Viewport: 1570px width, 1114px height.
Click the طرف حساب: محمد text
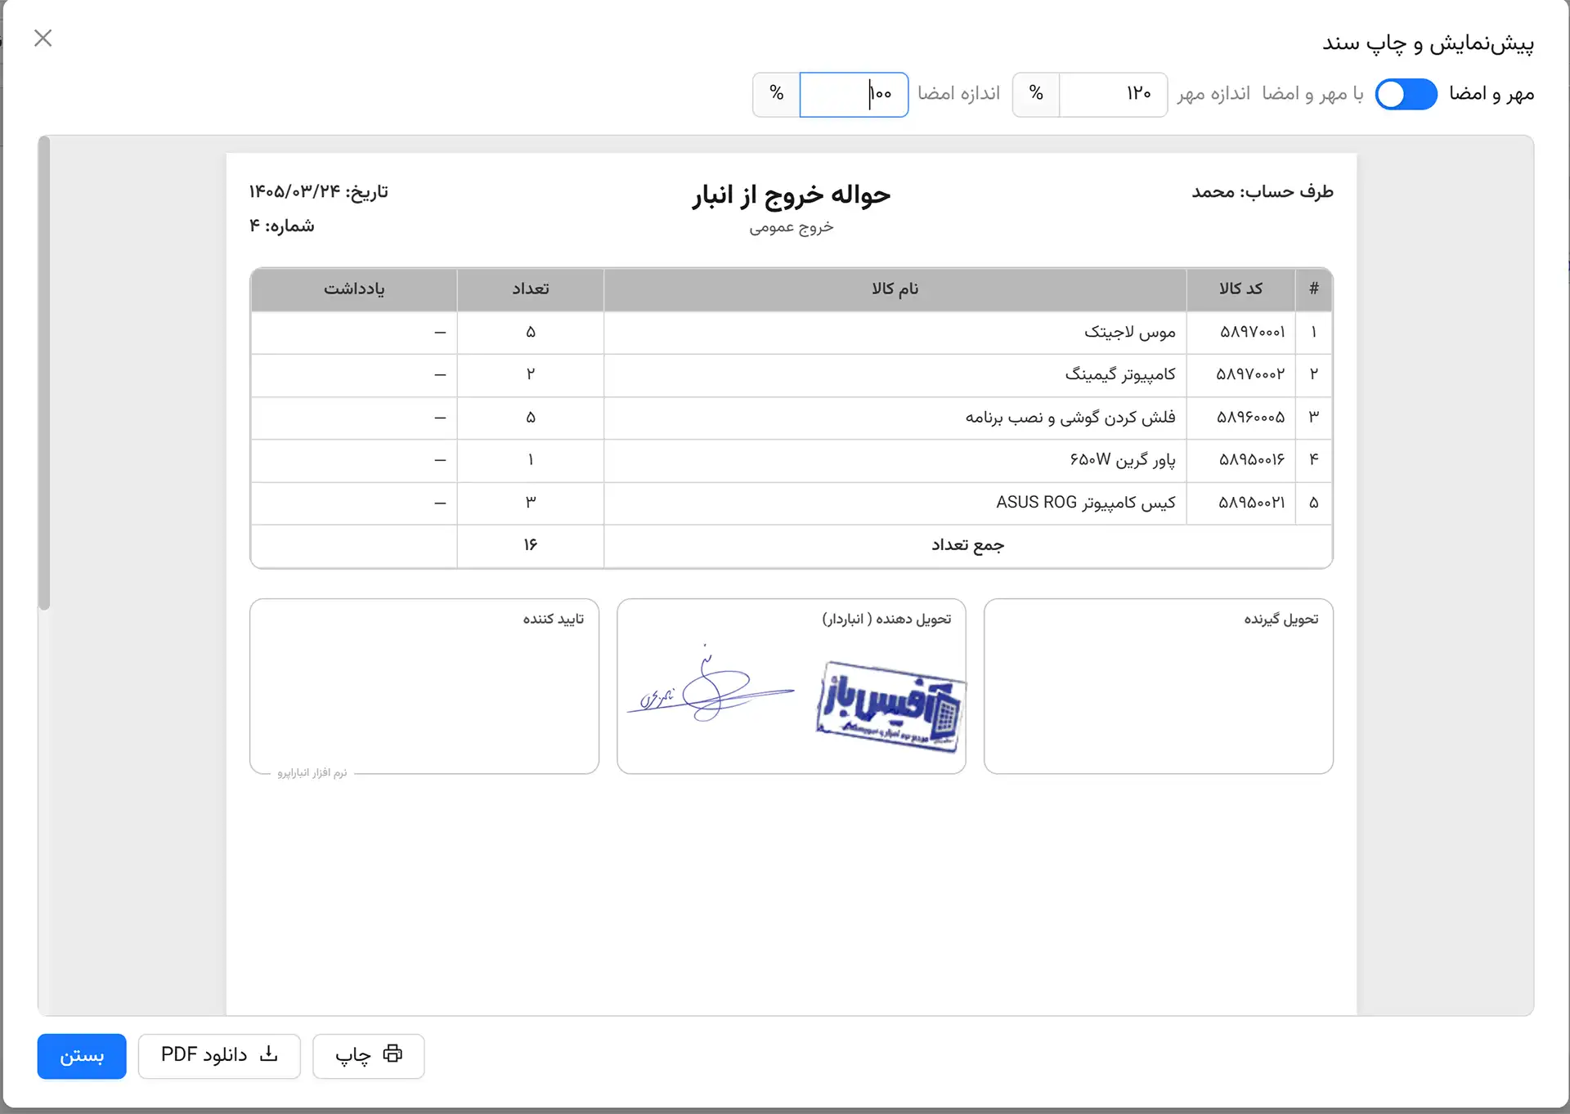(1263, 191)
